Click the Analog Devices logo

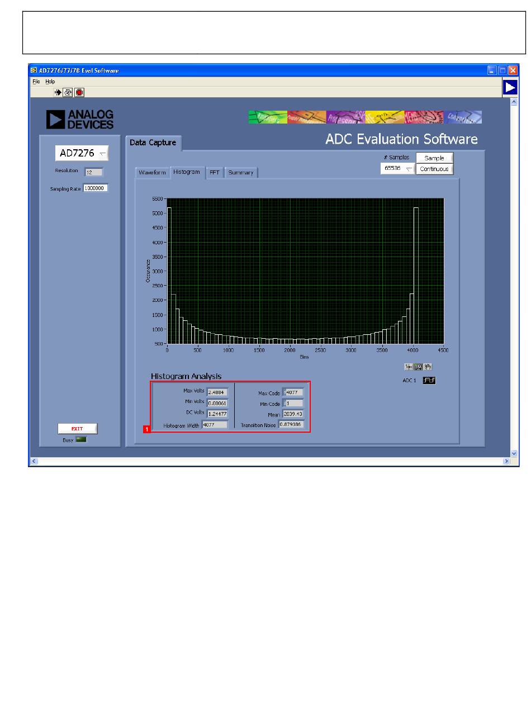[80, 119]
